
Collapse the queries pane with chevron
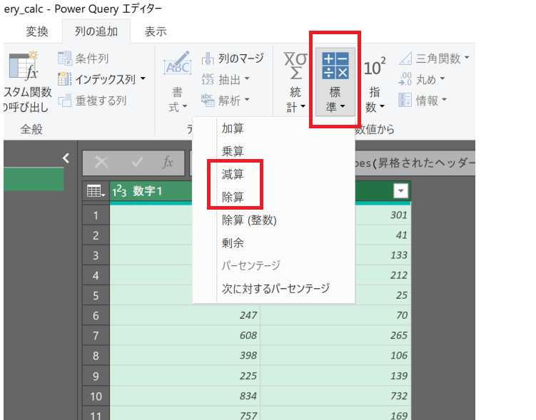tap(66, 158)
